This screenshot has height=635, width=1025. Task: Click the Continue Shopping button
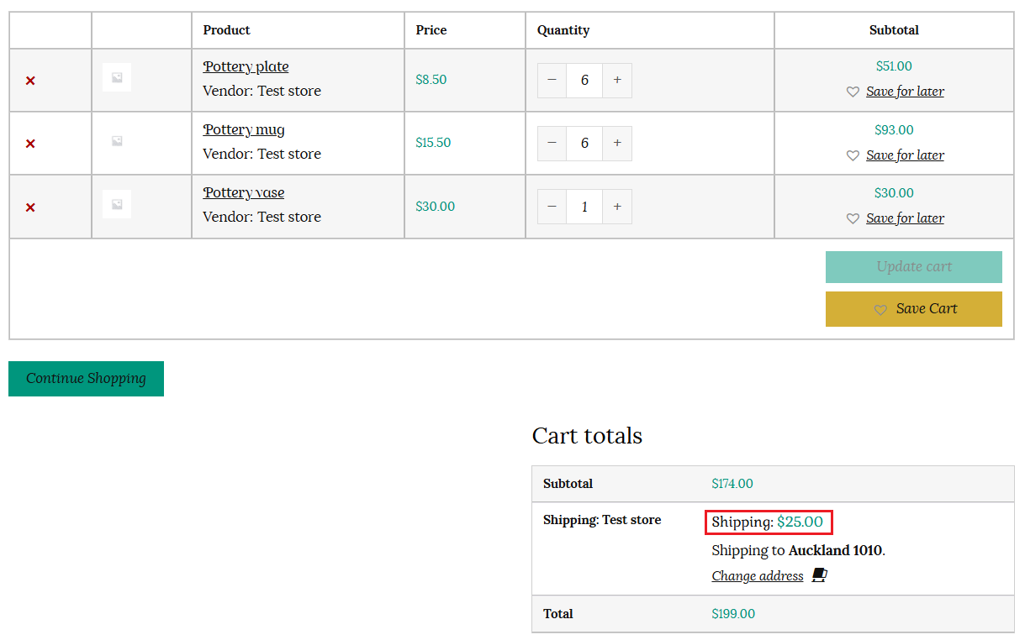pyautogui.click(x=86, y=379)
